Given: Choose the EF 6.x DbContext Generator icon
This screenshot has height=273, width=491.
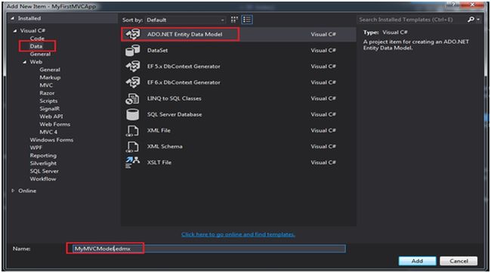Looking at the screenshot, I should 133,82.
